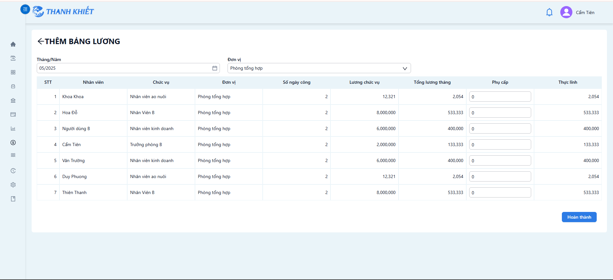Select employee name Khoa Khoa
This screenshot has height=280, width=613.
coord(73,97)
